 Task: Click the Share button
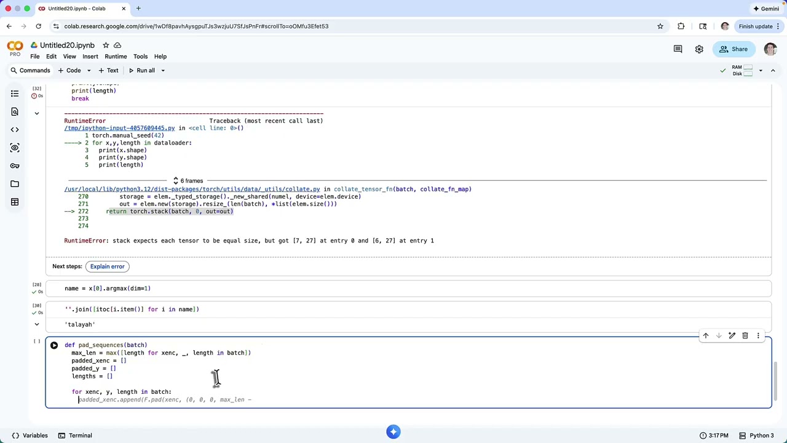point(733,49)
